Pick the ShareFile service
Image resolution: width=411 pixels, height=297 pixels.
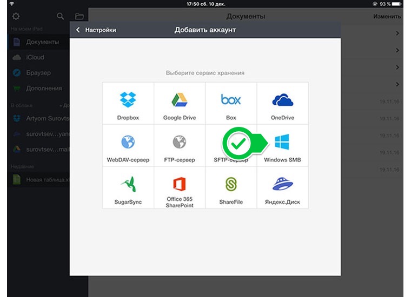point(231,187)
